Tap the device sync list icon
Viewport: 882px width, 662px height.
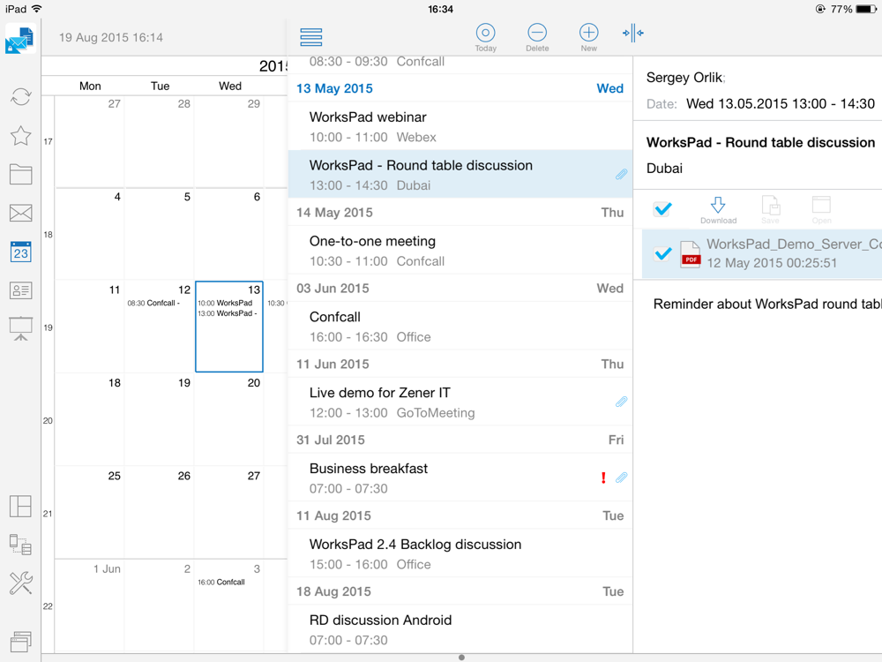(x=21, y=545)
